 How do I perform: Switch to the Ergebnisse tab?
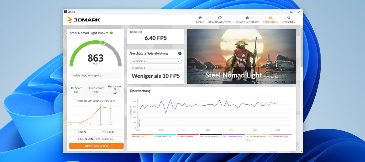[x=270, y=20]
